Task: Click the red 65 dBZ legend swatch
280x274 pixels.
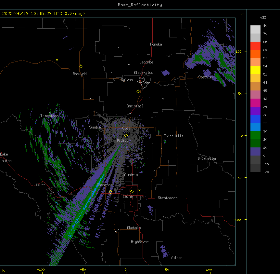Action: (255, 46)
